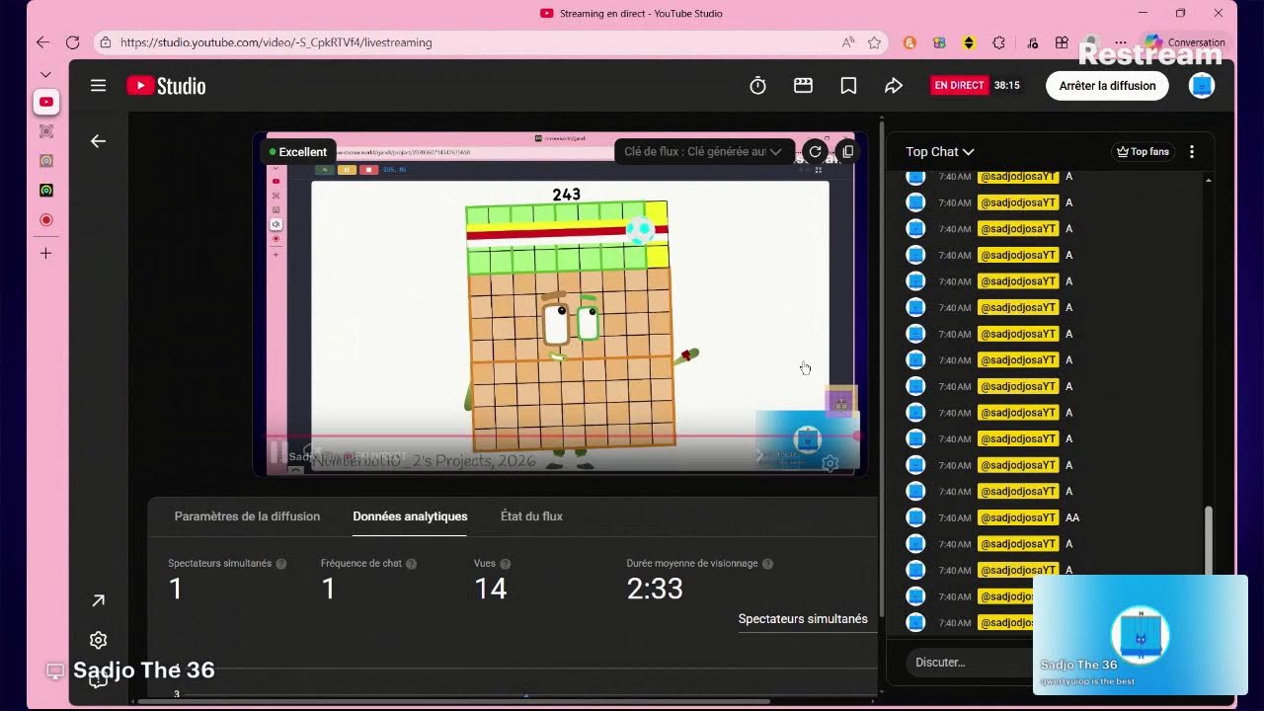The height and width of the screenshot is (711, 1264).
Task: Click the 38:15 stream duration timer
Action: [1007, 86]
